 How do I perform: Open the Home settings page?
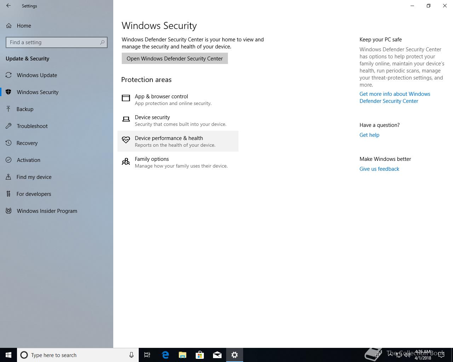click(57, 25)
